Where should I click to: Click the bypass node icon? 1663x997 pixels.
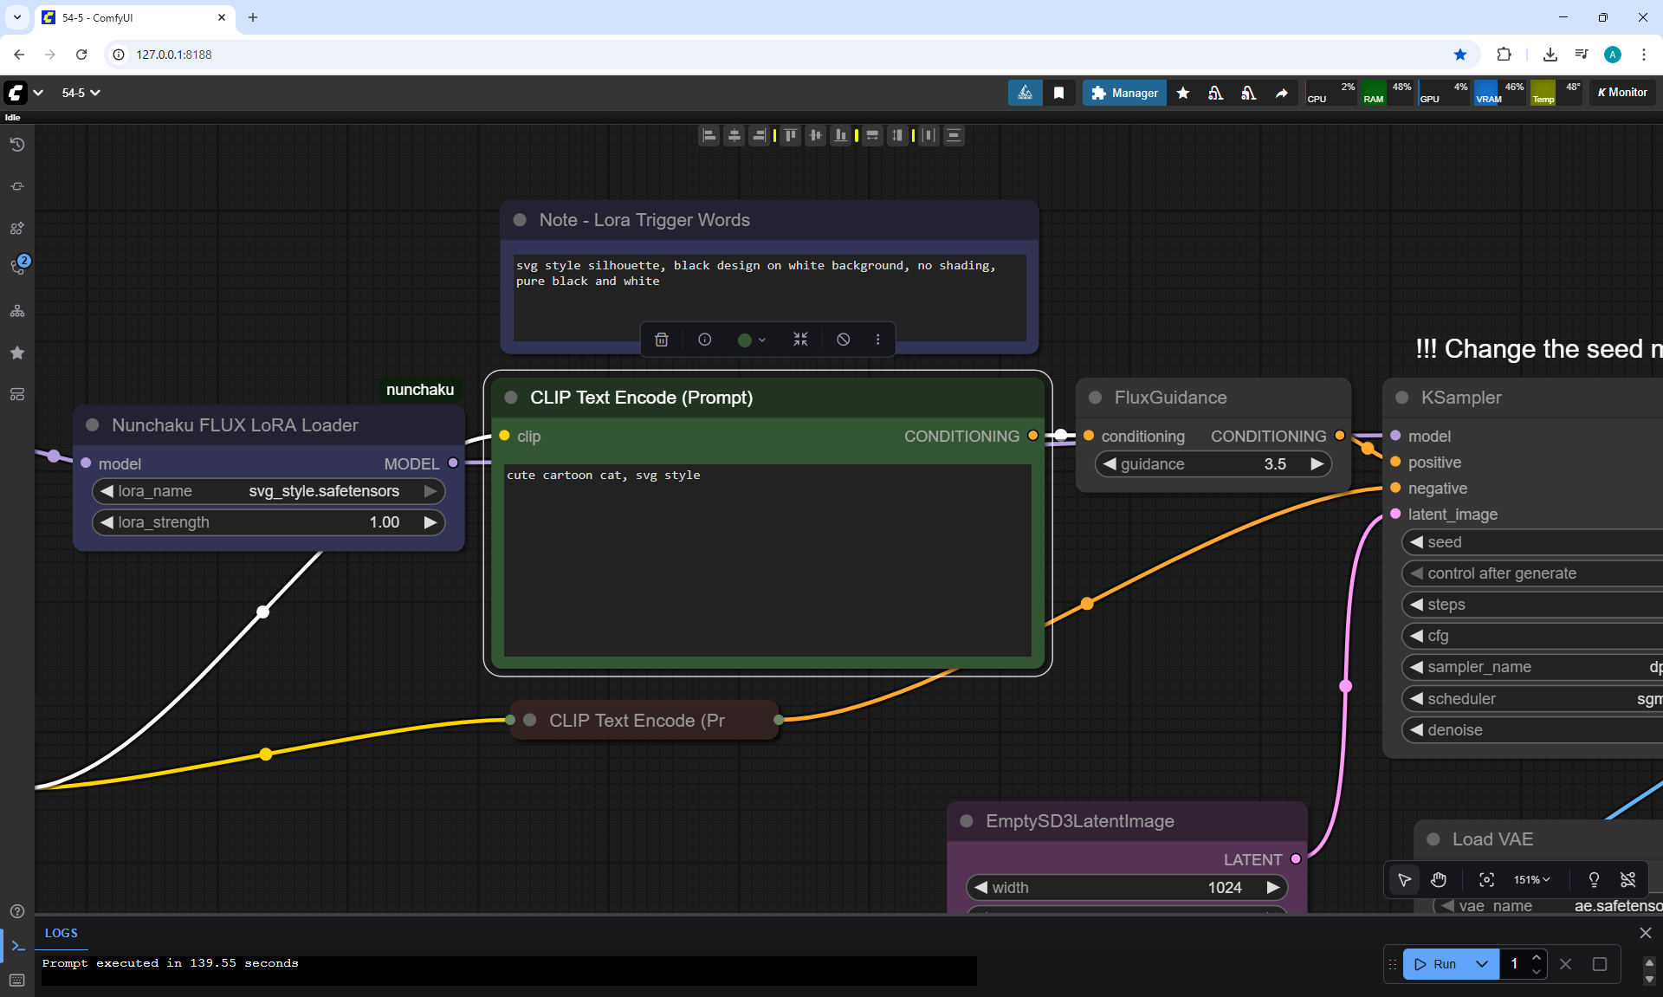coord(843,340)
